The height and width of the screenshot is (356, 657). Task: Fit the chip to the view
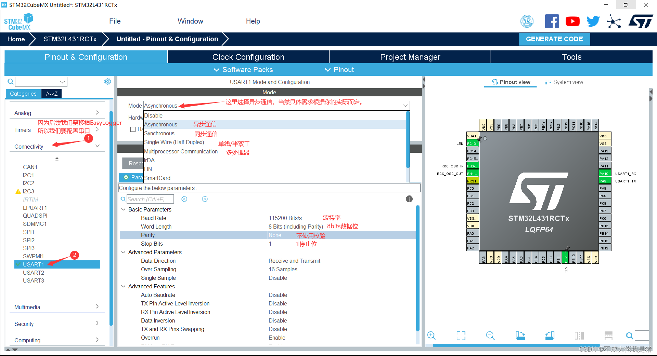click(461, 336)
